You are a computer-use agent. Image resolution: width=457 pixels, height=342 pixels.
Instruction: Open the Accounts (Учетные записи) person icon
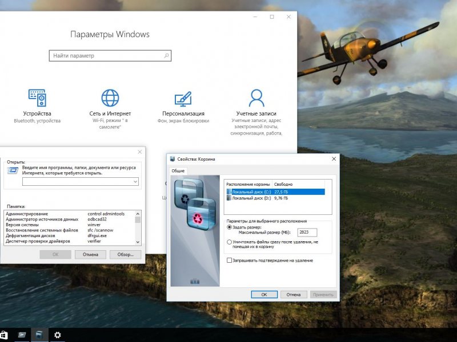click(x=256, y=98)
